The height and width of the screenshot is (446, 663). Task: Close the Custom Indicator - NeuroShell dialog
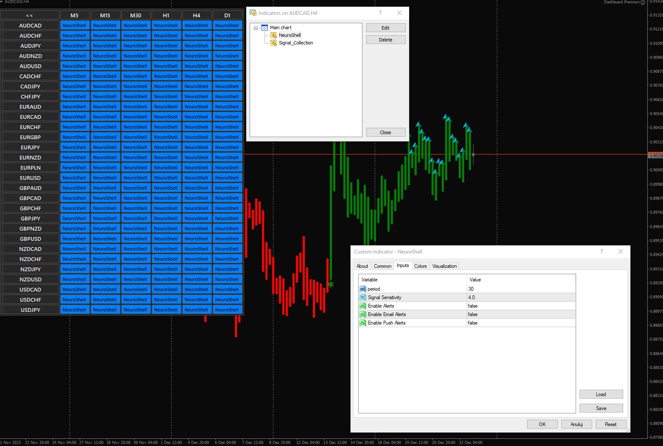tap(621, 251)
